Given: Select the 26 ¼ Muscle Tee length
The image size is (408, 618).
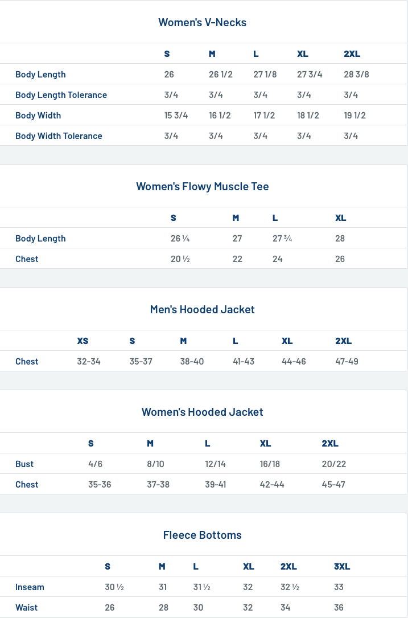Looking at the screenshot, I should [180, 239].
